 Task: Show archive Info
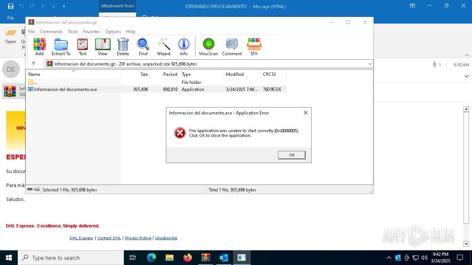(184, 47)
